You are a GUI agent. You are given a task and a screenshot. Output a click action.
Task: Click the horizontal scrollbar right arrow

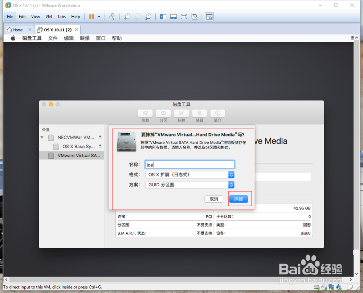point(351,280)
